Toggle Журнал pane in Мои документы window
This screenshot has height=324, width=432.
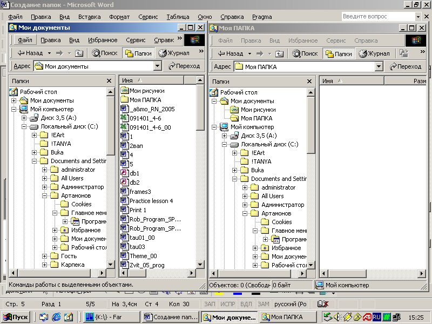173,53
